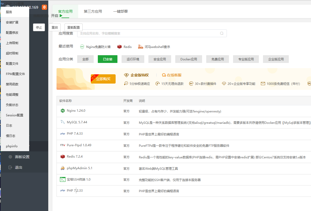This screenshot has height=211, width=311.
Task: Filter by 已安装 category
Action: pos(108,59)
